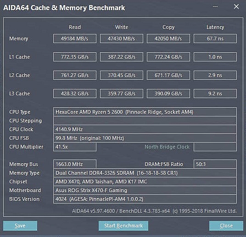Click AIDA64 v5.97.4600 version footer text
The height and width of the screenshot is (237, 246).
pos(154,211)
